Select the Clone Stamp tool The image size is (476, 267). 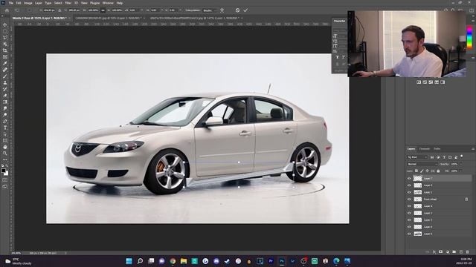pos(5,82)
